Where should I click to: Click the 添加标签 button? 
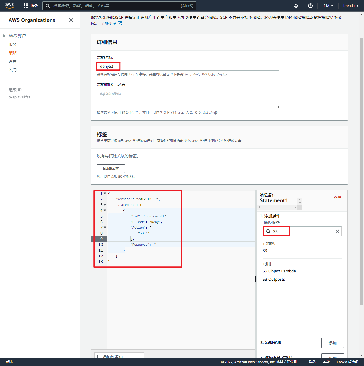point(111,169)
